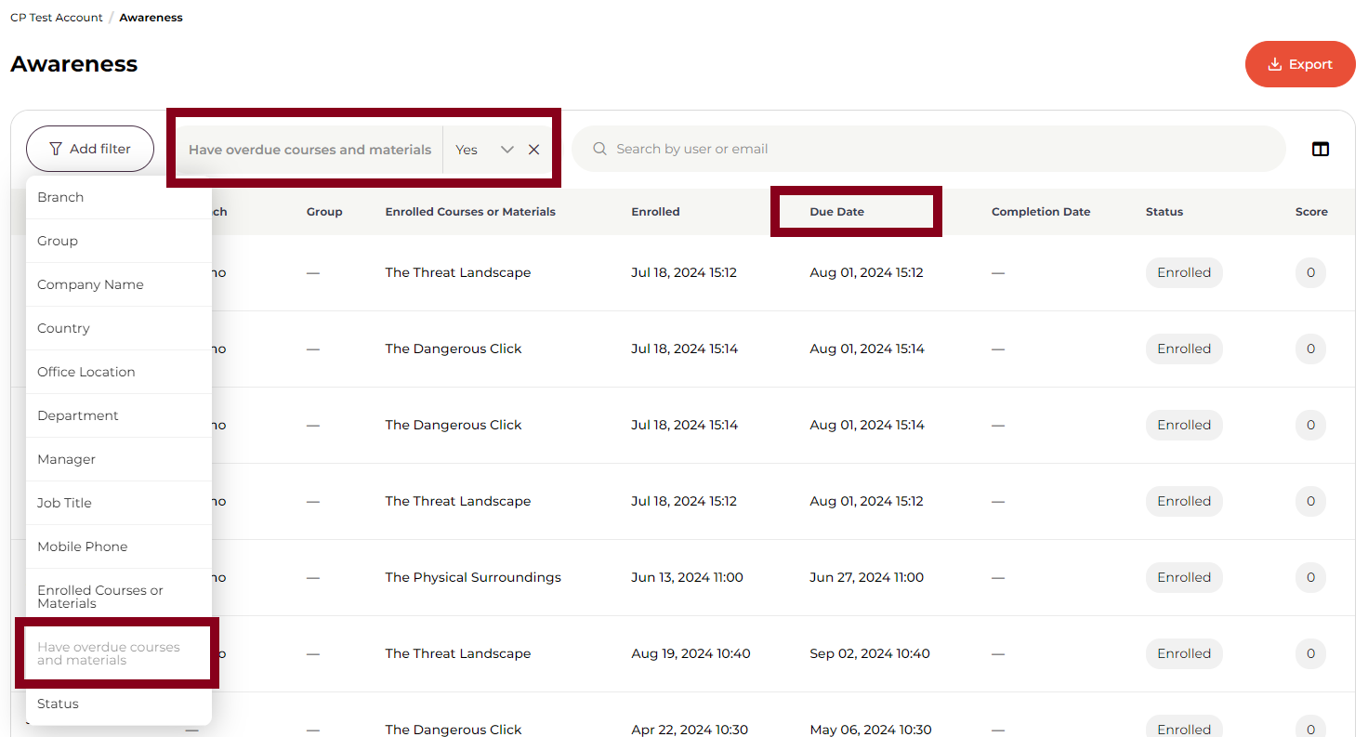Click the magnifier icon in the search bar
Viewport: 1368px width, 737px height.
coord(599,149)
